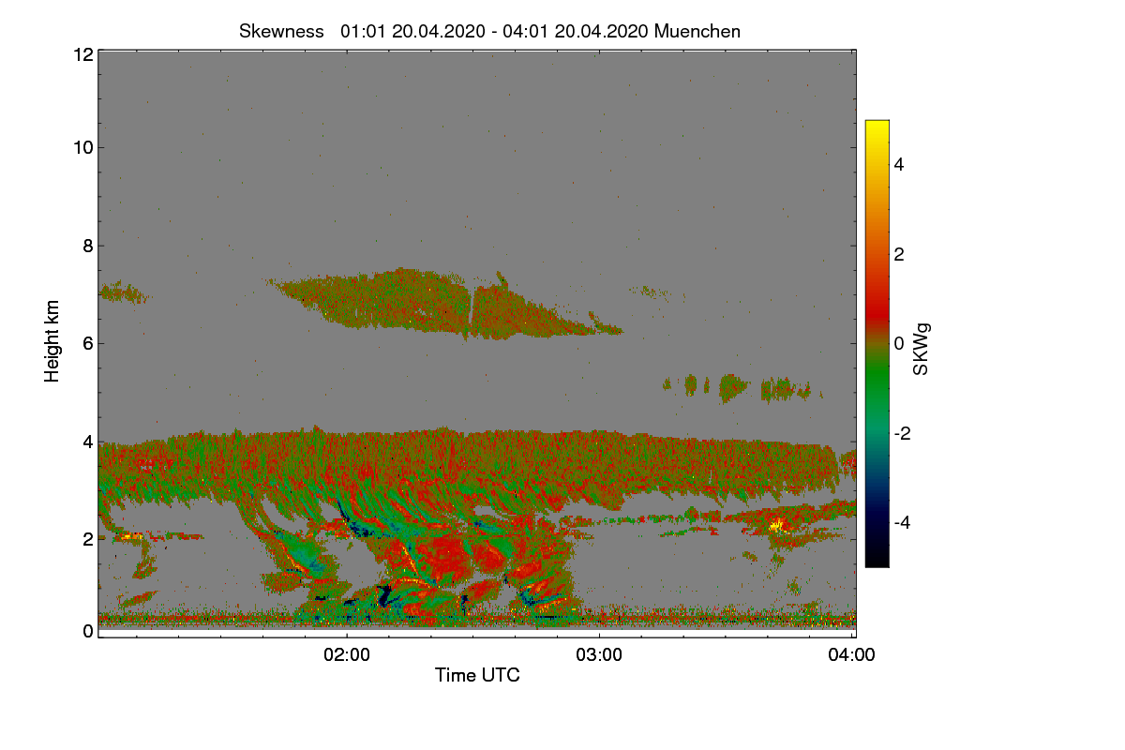Click the yellow top of the colorbar
The image size is (1125, 750).
click(877, 127)
